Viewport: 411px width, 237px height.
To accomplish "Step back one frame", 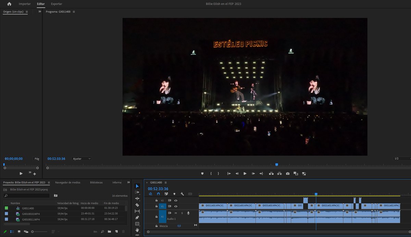I will coord(237,174).
